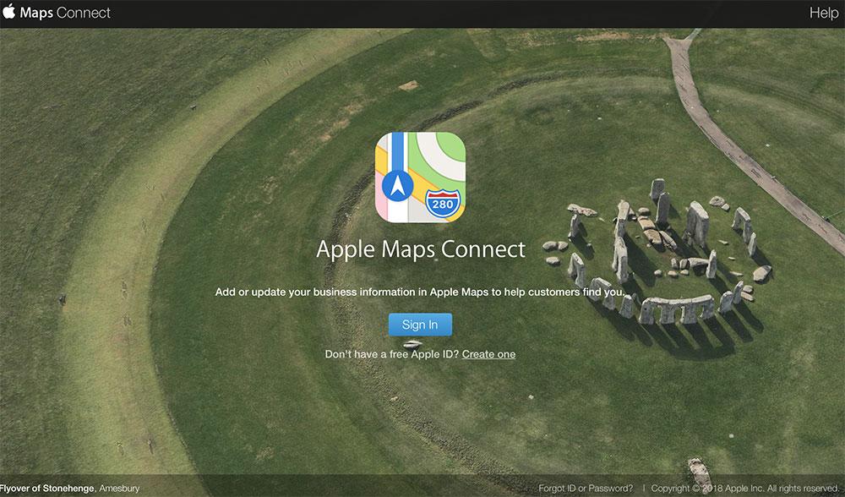This screenshot has height=497, width=845.
Task: Sign in with the blue Sign In button
Action: [420, 325]
